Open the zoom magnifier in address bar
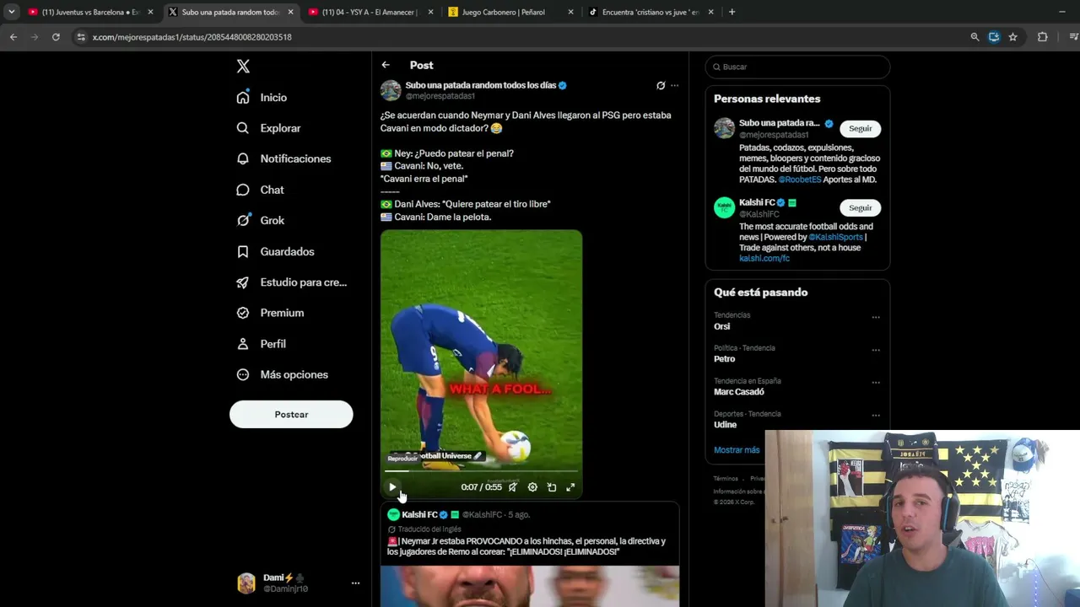 pos(975,37)
